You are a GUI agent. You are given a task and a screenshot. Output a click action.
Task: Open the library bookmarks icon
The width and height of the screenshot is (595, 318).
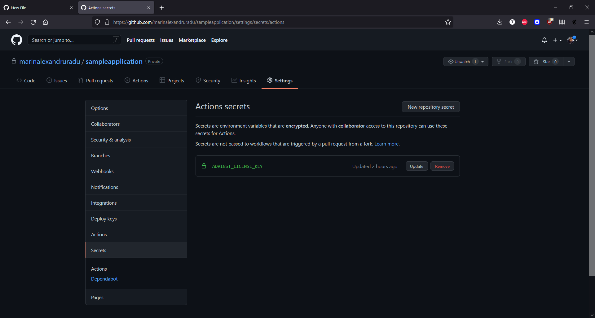point(562,22)
